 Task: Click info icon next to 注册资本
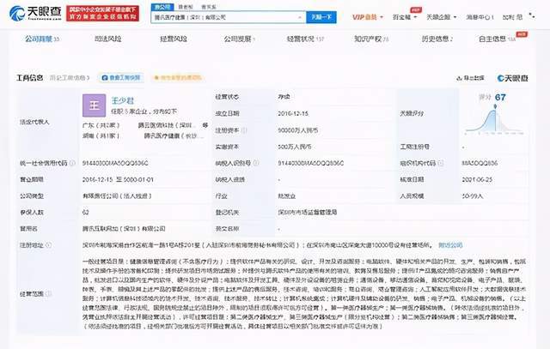pyautogui.click(x=244, y=130)
